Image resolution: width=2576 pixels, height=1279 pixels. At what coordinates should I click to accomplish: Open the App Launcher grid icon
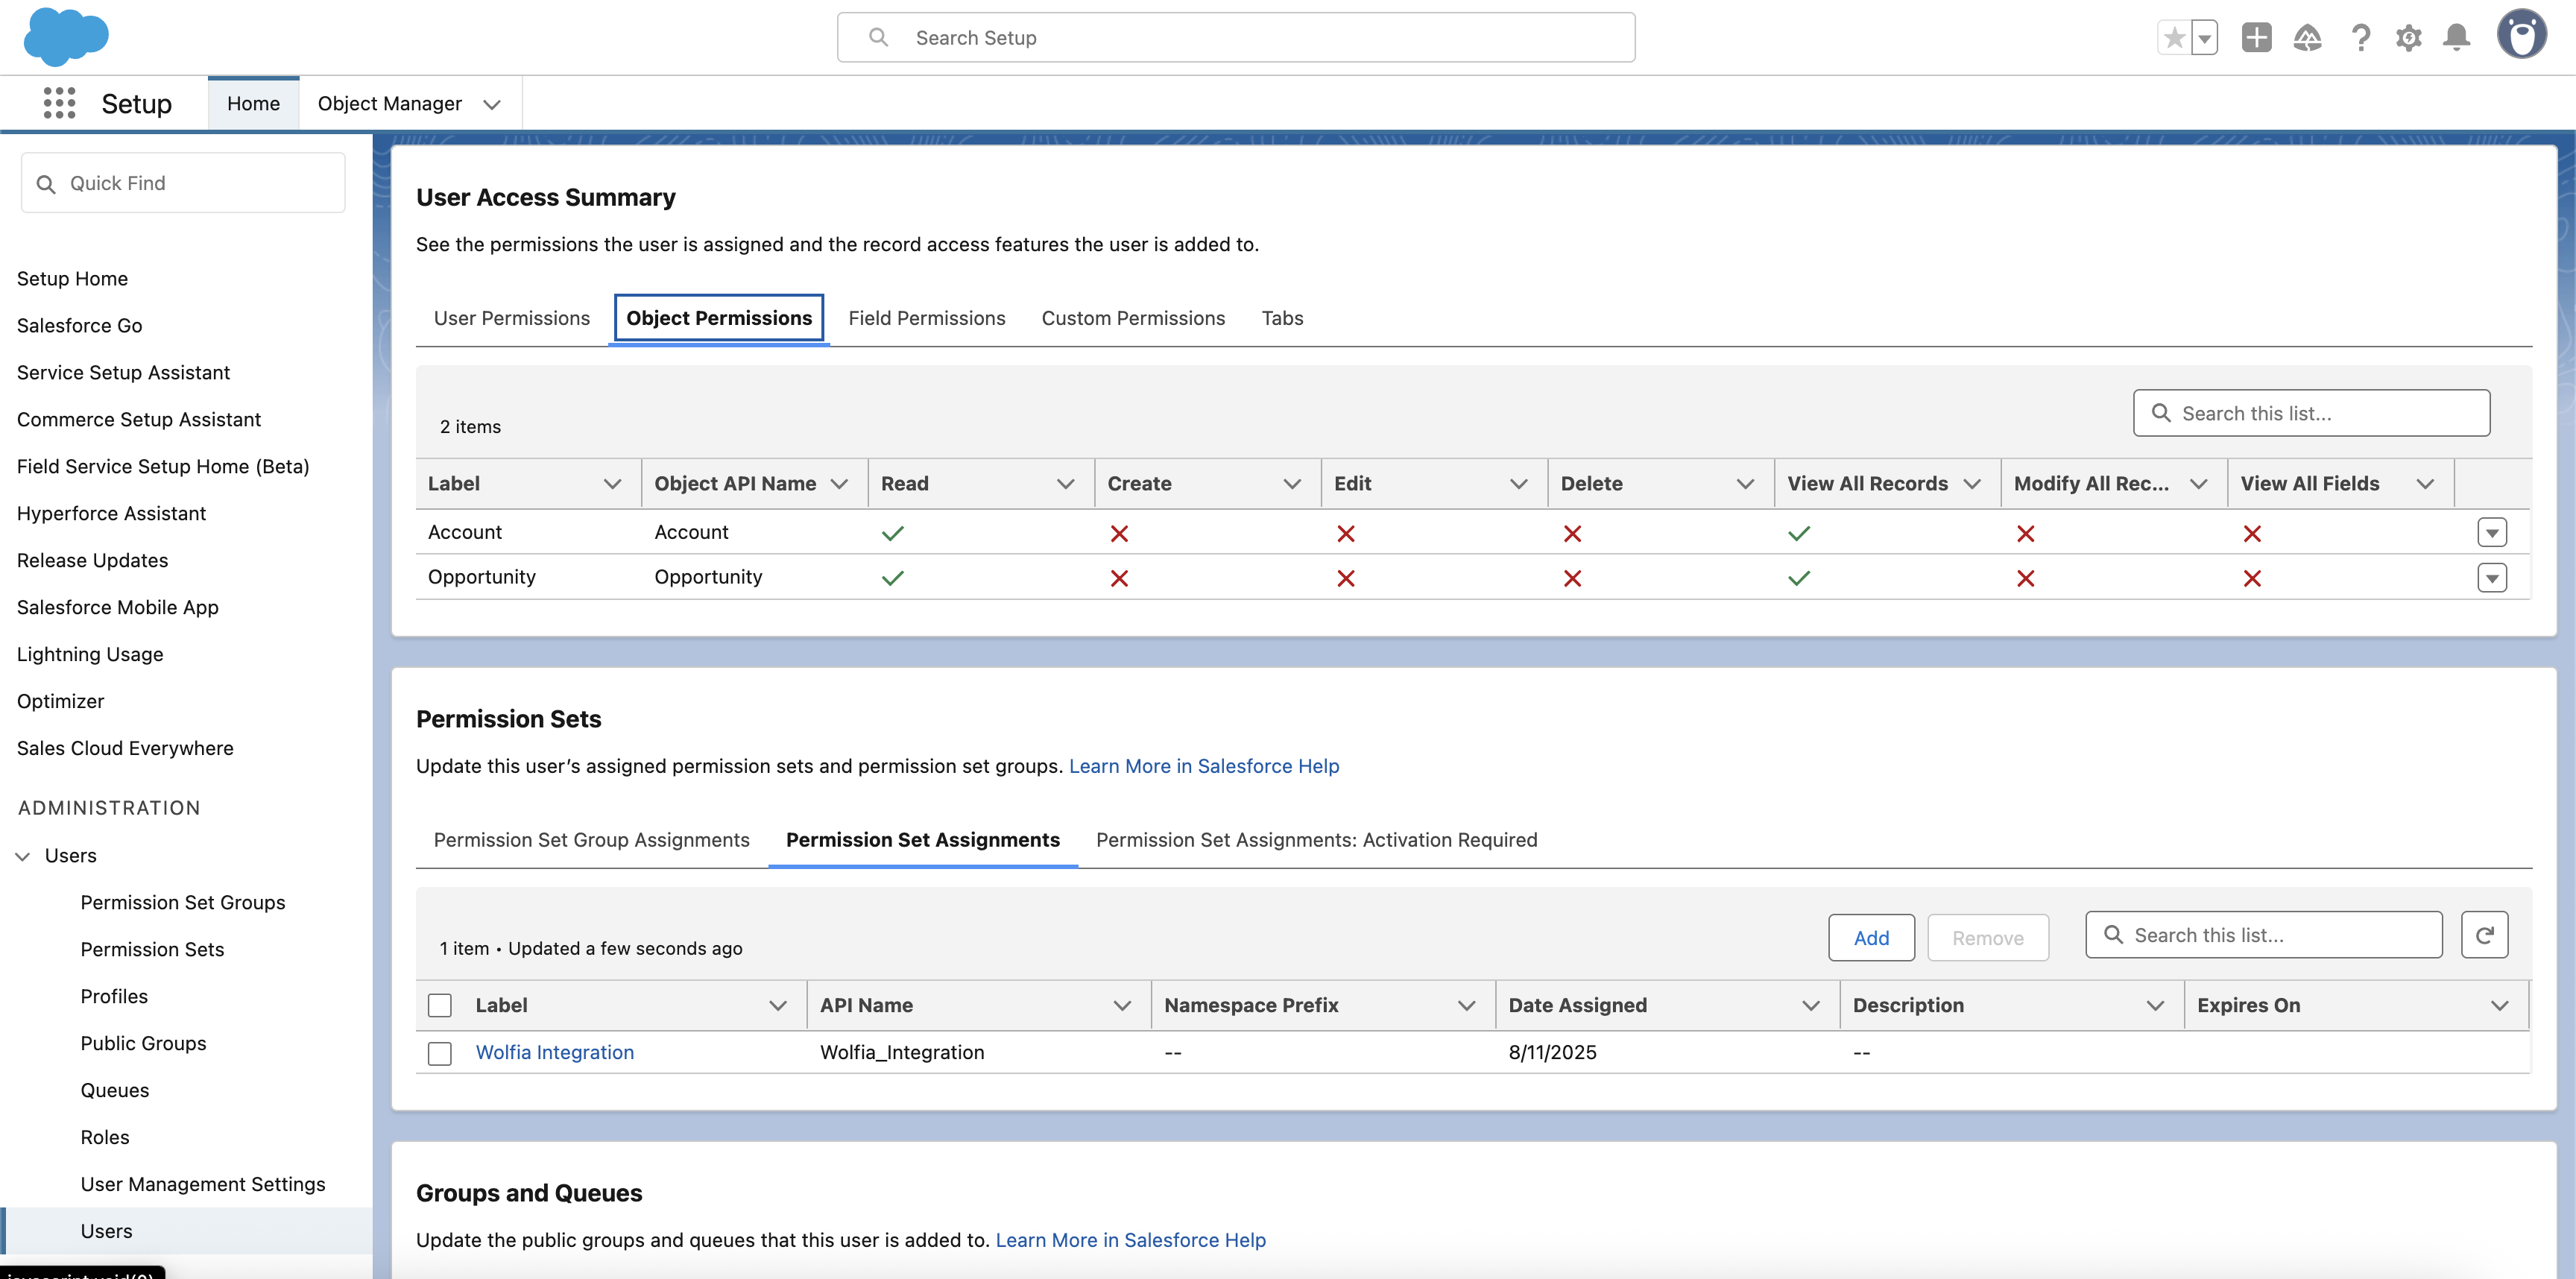(59, 103)
